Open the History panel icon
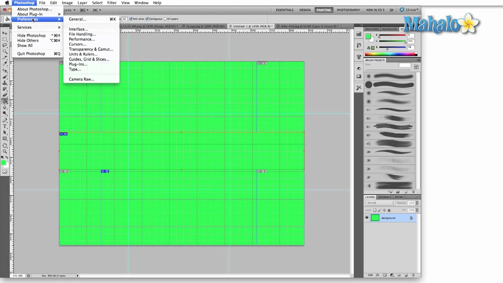Viewport: 503px width, 283px height. (359, 46)
